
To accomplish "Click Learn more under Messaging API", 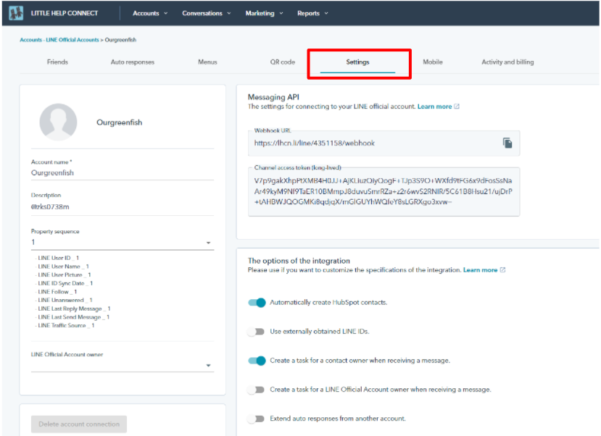I will point(435,106).
